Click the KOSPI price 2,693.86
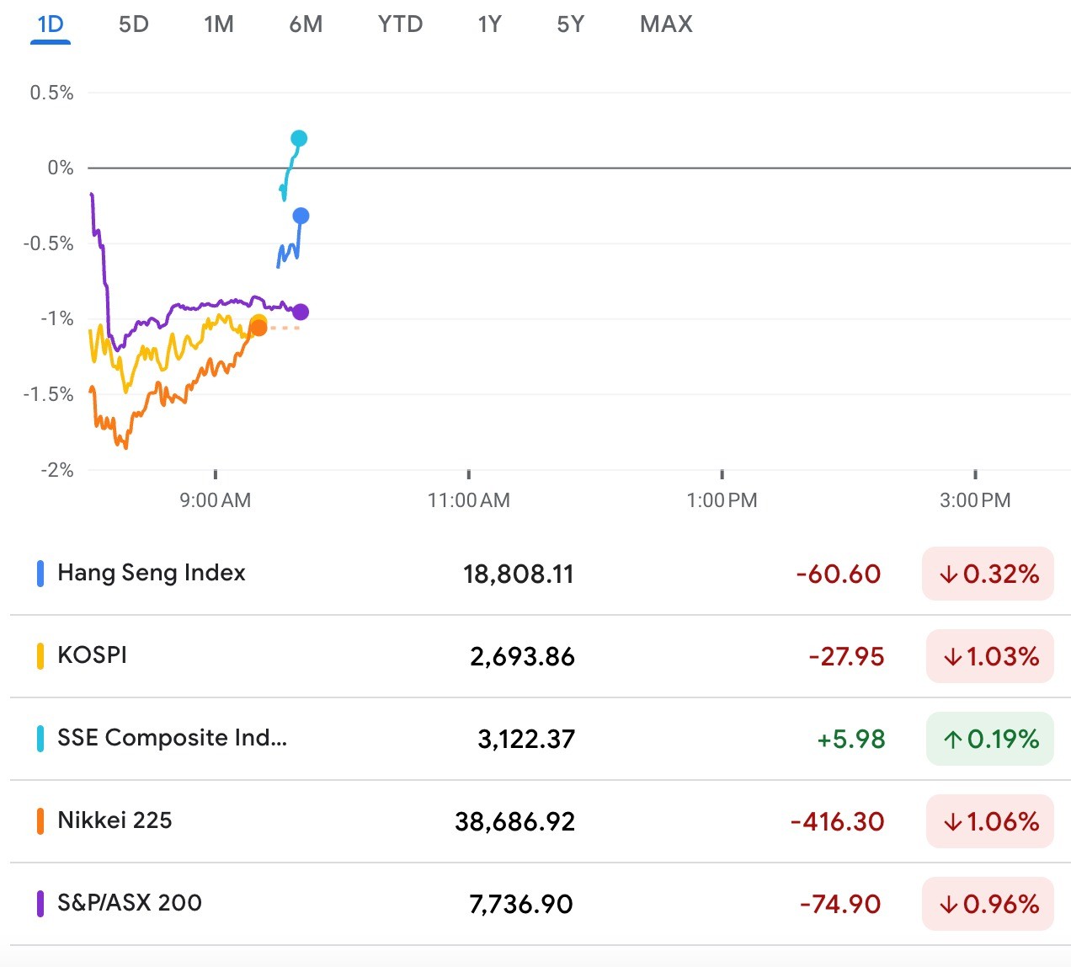 (522, 657)
